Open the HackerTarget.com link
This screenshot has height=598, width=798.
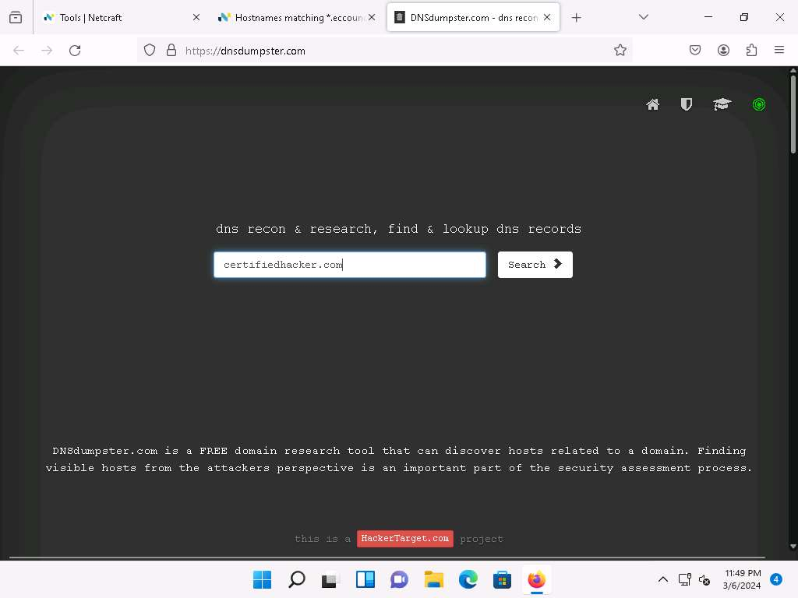[x=405, y=539]
